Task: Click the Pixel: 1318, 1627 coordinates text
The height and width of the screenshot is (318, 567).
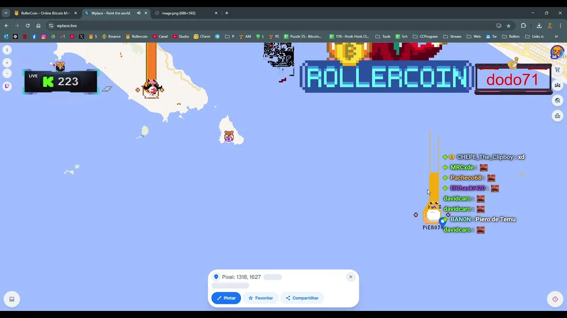Action: point(241,277)
